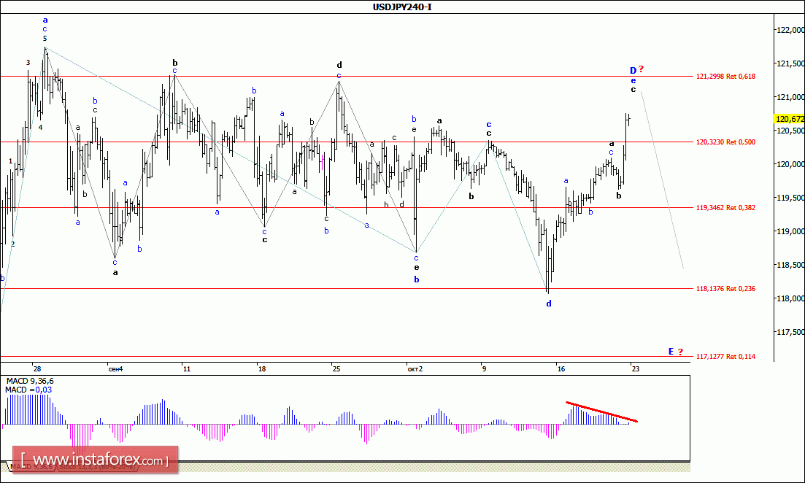Image resolution: width=805 pixels, height=483 pixels.
Task: Click the 117,500 price axis label
Action: point(790,332)
